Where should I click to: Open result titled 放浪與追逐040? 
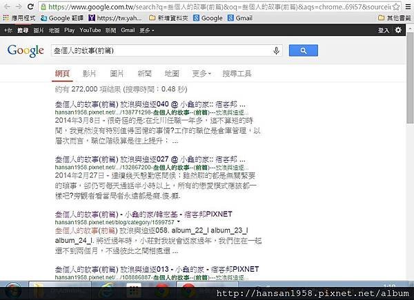tap(150, 105)
